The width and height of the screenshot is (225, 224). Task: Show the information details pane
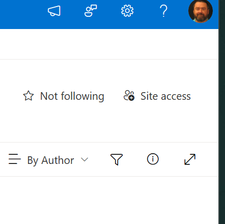[x=153, y=159]
